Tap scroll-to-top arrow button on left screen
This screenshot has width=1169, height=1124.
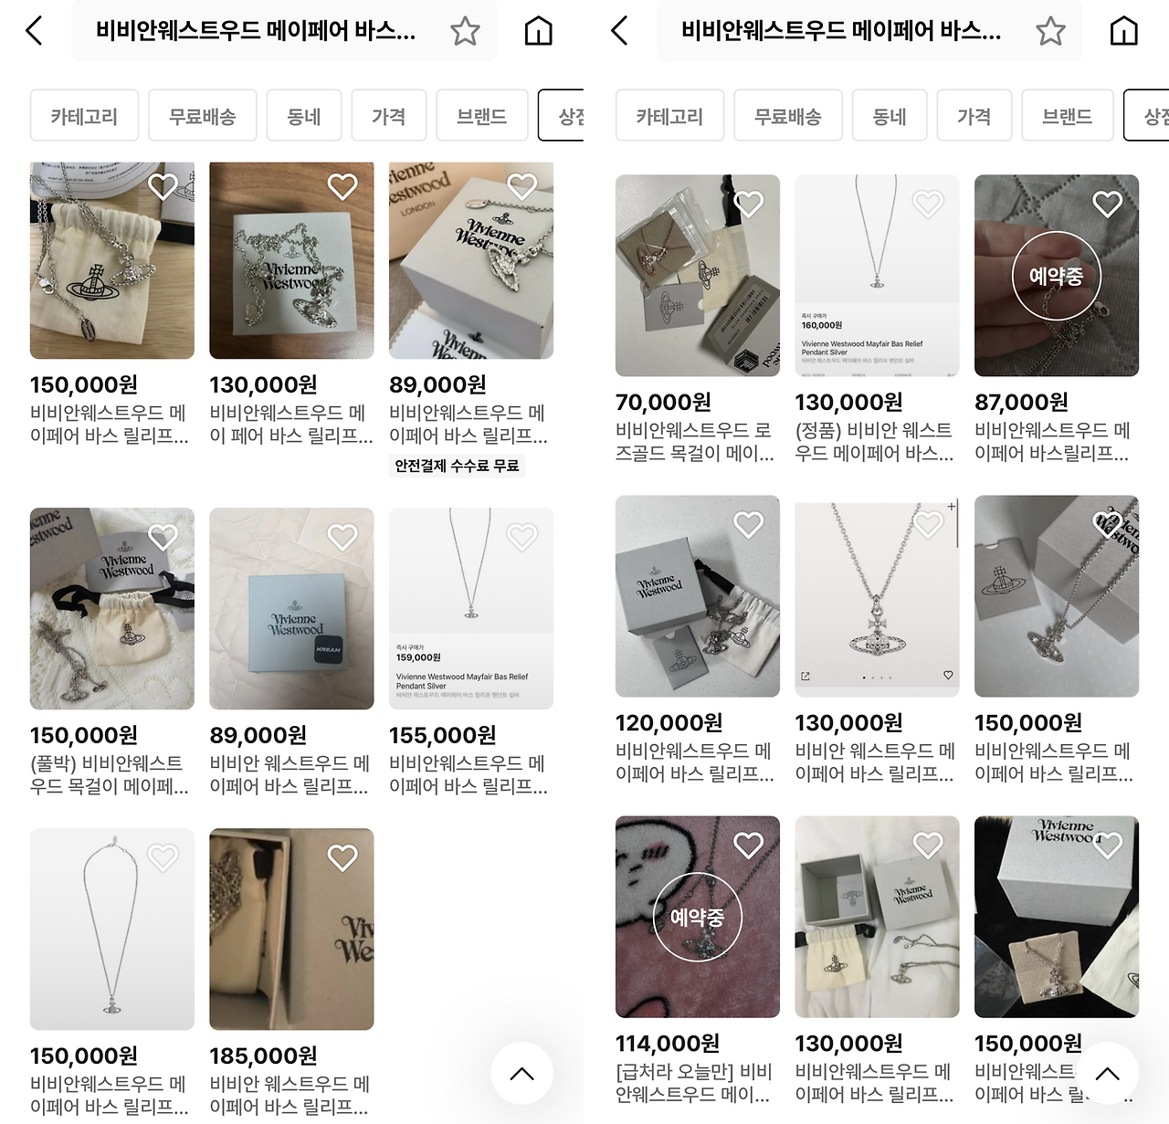tap(522, 1073)
